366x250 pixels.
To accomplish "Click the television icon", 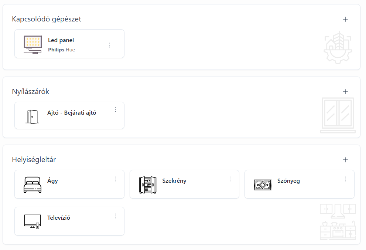I will pos(33,222).
